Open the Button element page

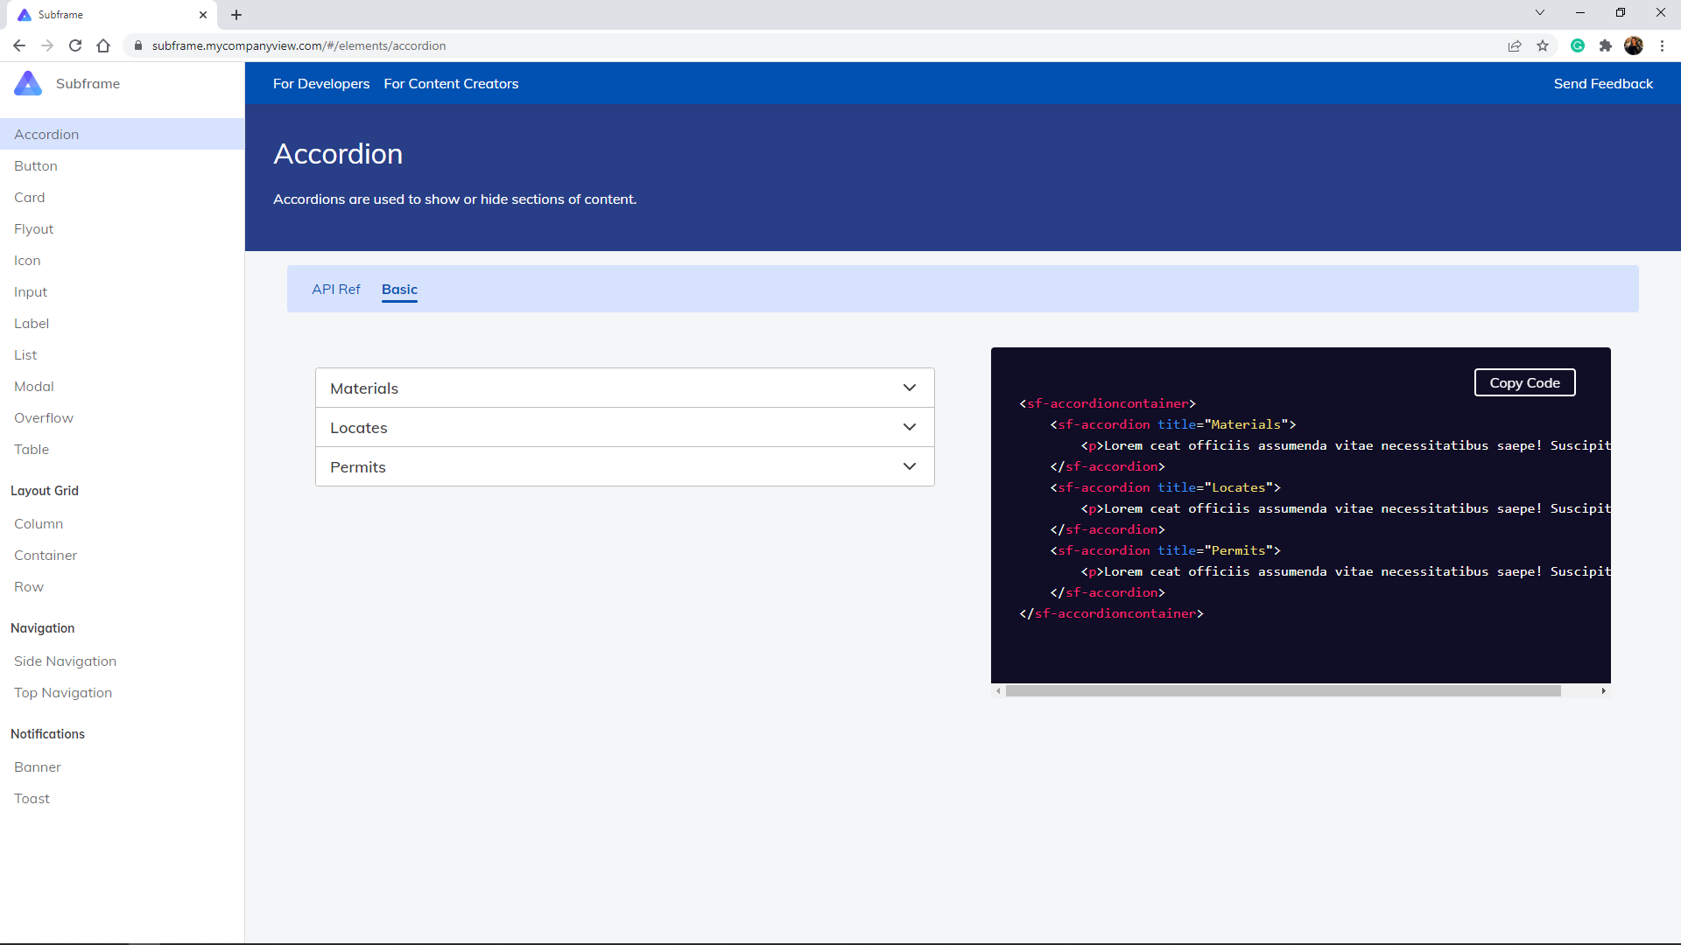[x=36, y=166]
